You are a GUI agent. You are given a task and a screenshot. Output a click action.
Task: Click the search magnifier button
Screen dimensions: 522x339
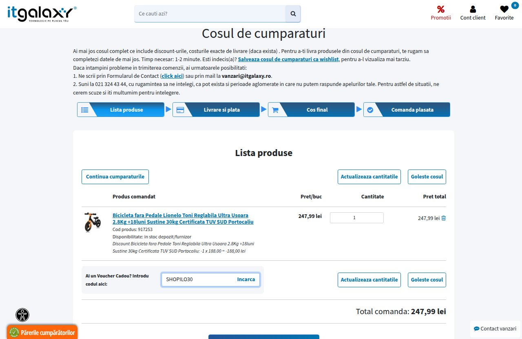point(293,13)
